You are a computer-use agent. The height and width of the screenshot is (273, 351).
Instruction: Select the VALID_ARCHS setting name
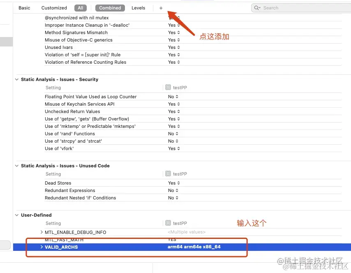tap(61, 247)
